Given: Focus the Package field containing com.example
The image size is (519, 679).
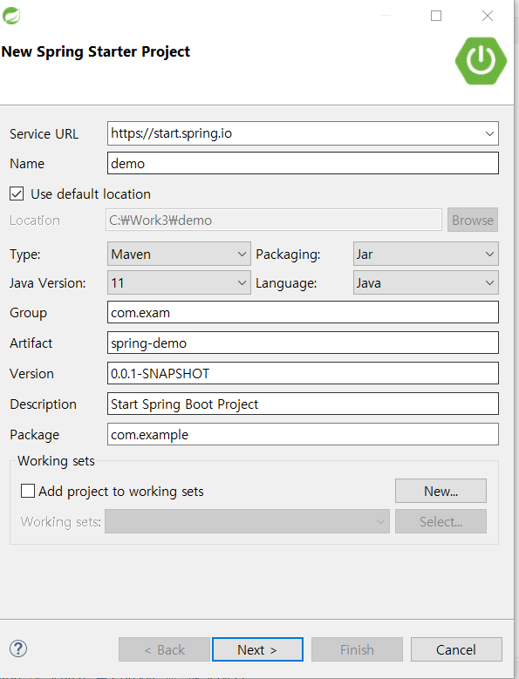Looking at the screenshot, I should (303, 434).
